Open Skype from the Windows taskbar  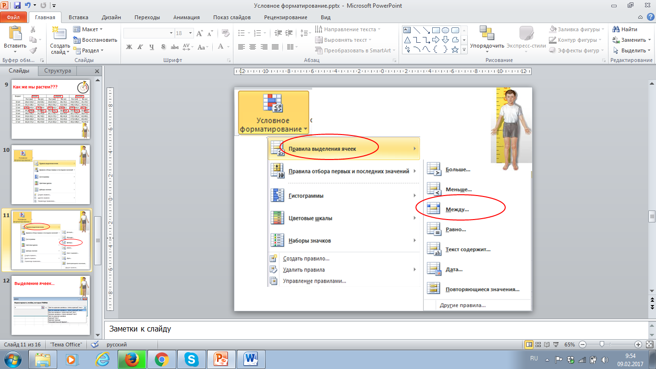click(192, 359)
